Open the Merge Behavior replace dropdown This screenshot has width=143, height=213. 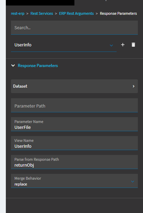coord(74,181)
